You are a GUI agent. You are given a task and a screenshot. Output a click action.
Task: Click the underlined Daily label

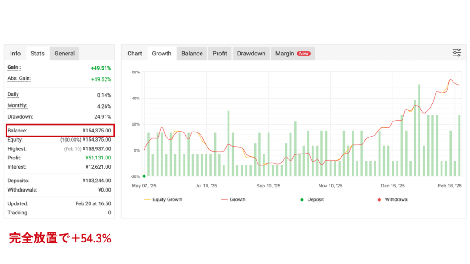(13, 94)
